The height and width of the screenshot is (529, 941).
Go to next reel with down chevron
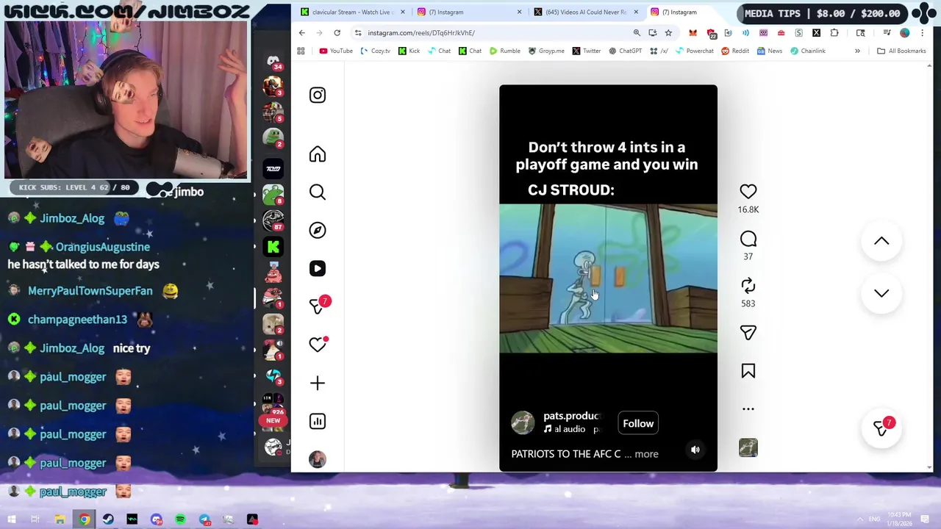(881, 293)
